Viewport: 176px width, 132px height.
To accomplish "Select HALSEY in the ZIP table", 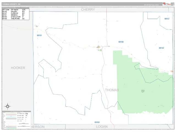I will pyautogui.click(x=14, y=12).
